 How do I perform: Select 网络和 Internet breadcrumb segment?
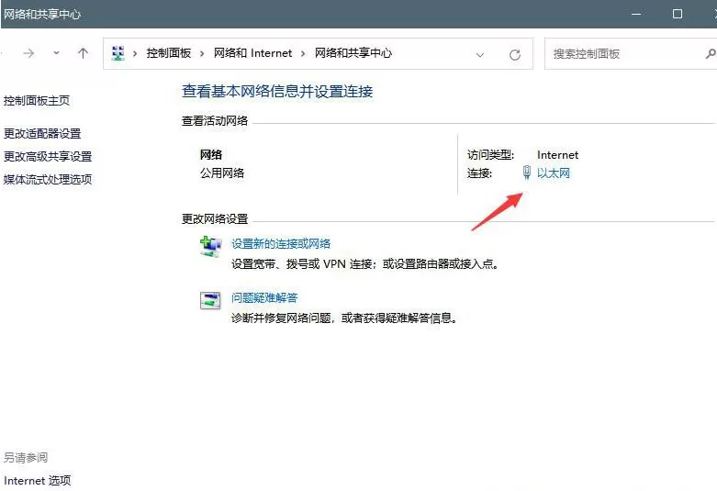click(252, 53)
